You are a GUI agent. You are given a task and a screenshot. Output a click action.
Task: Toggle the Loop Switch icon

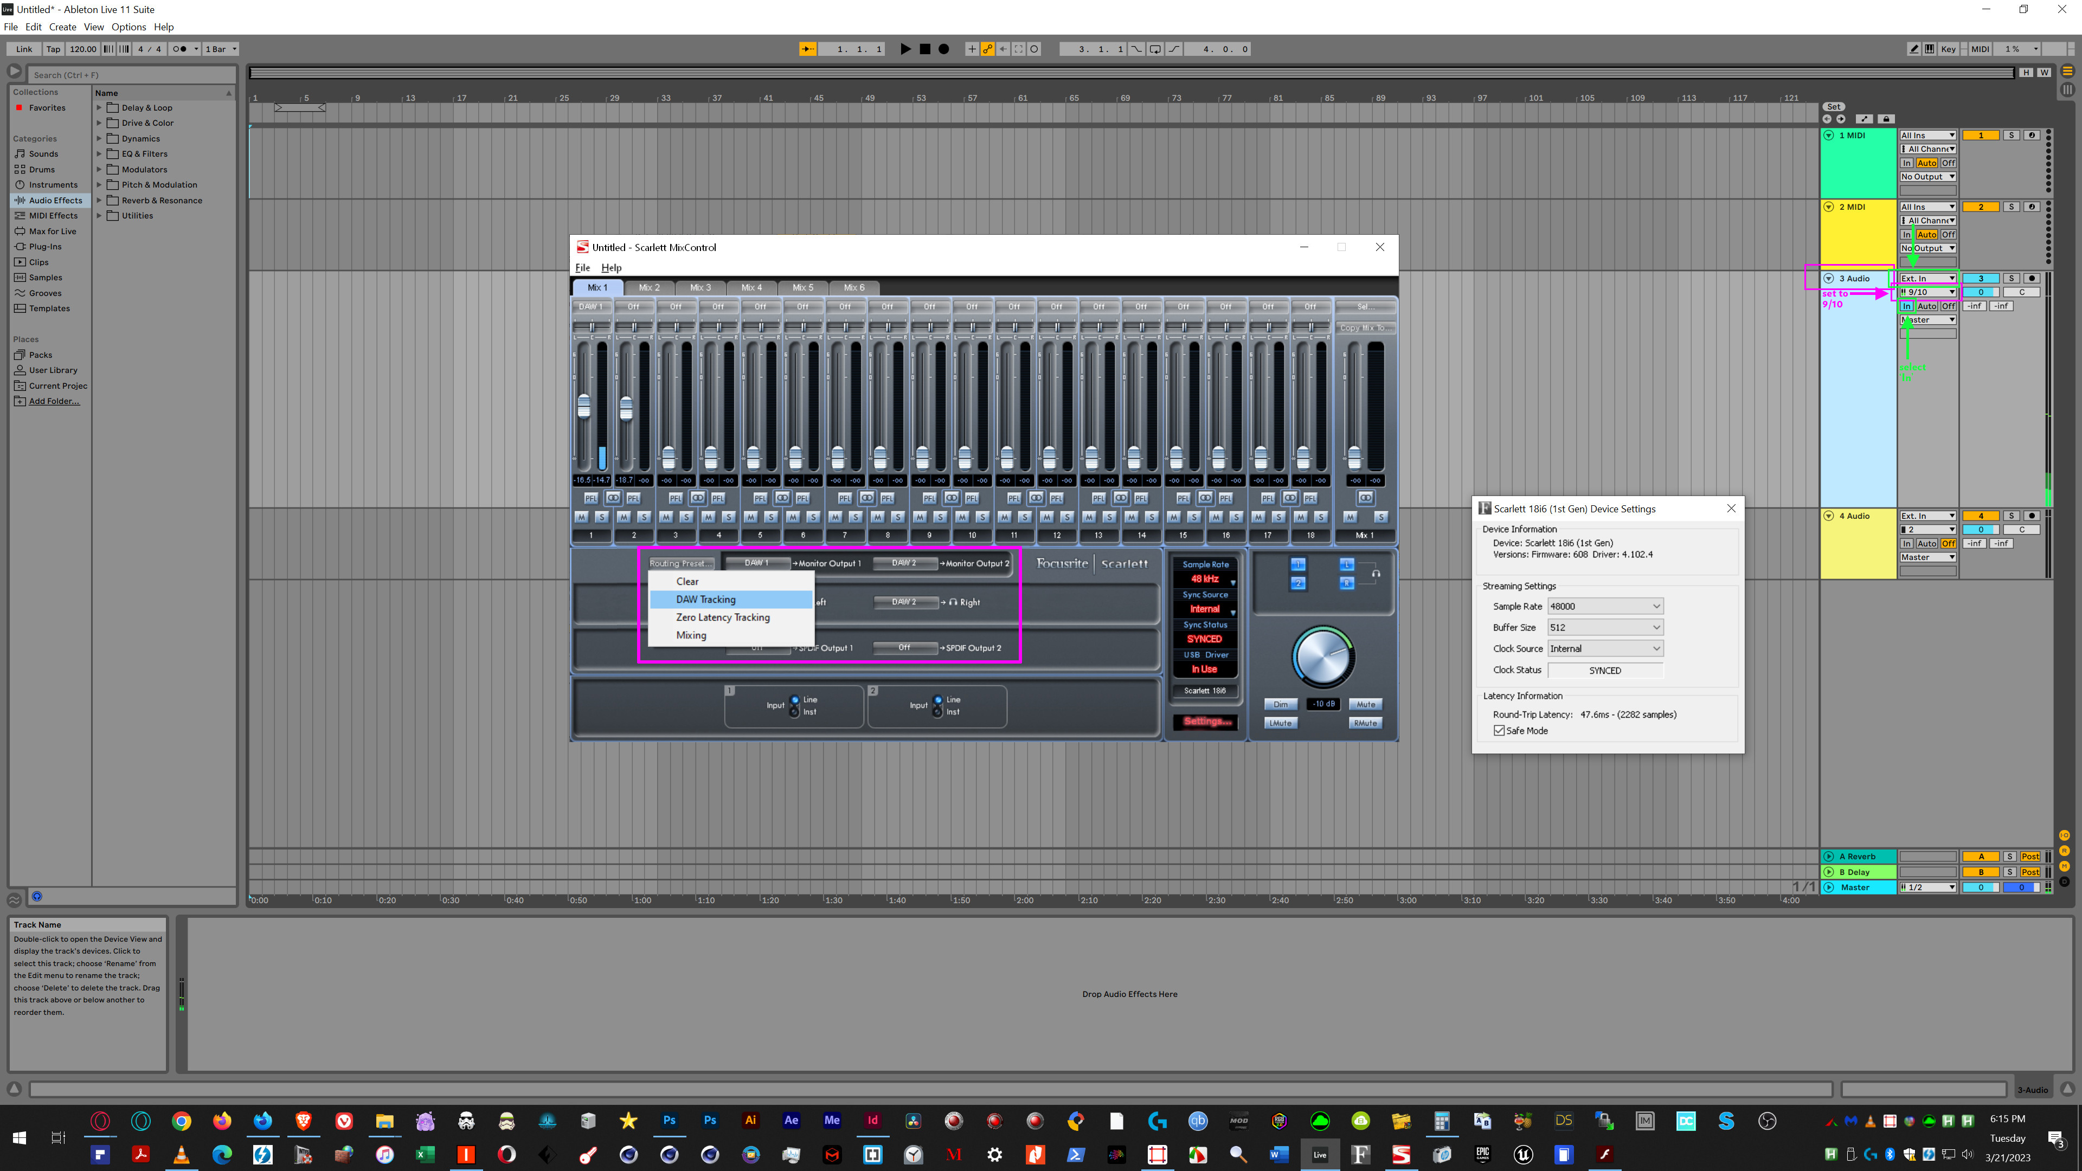pyautogui.click(x=1155, y=49)
